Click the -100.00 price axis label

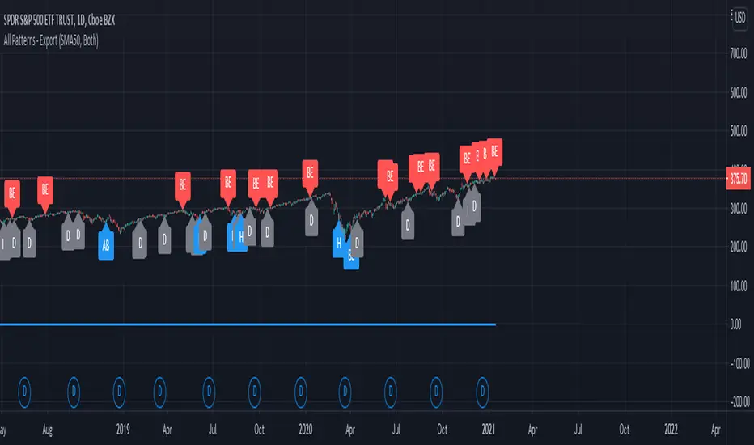pos(739,364)
